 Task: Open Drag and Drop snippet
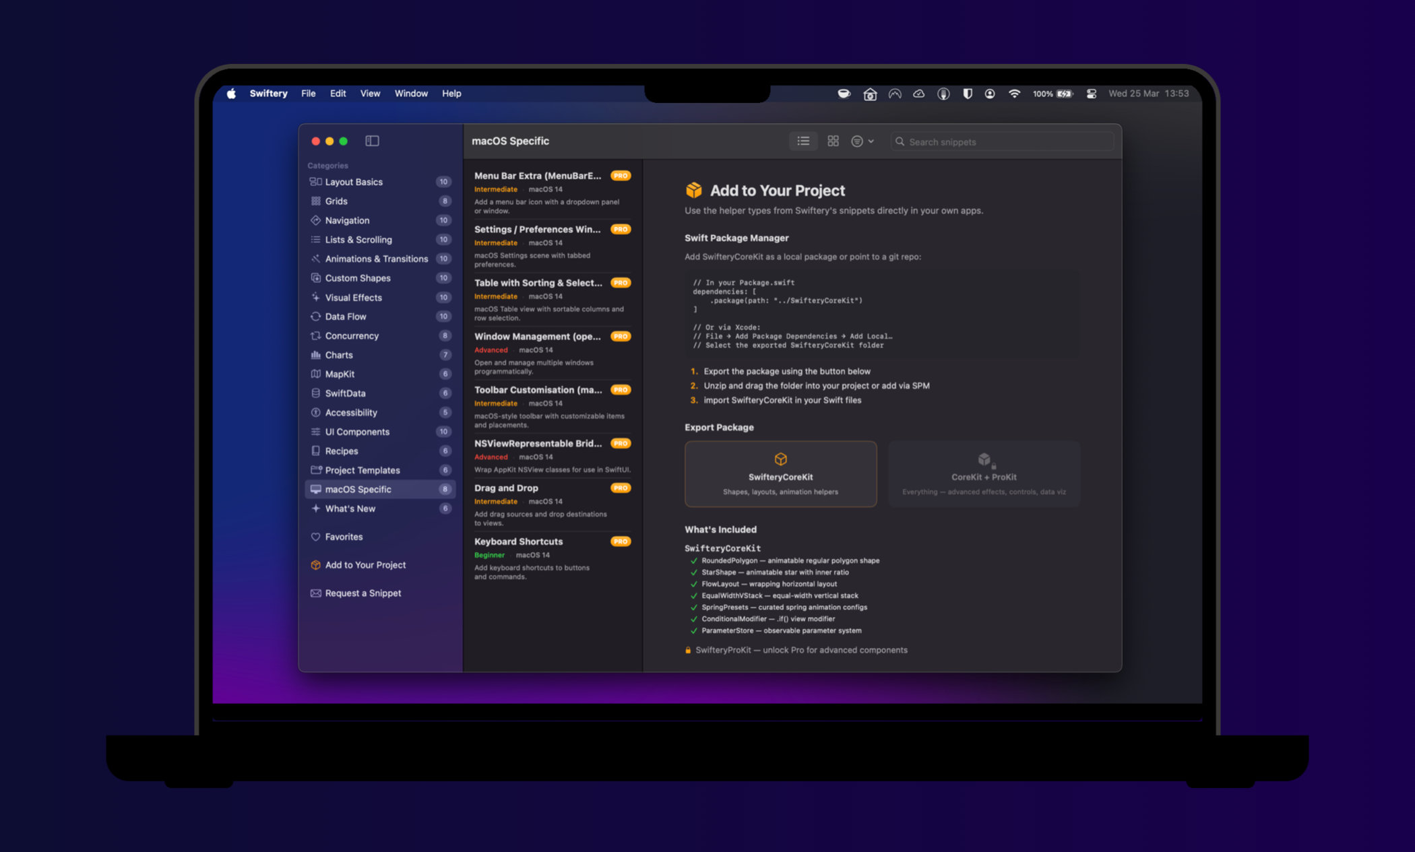click(552, 504)
